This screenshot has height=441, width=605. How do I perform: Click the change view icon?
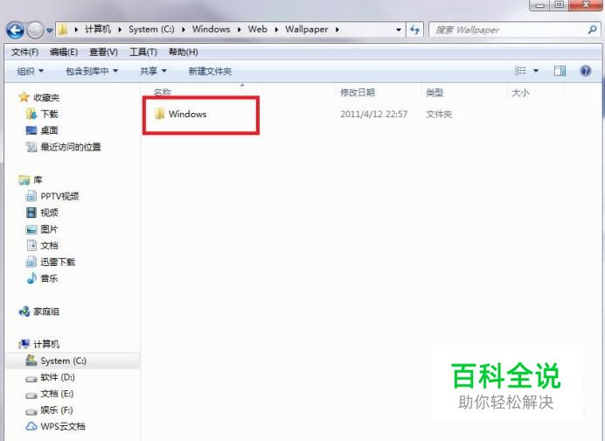click(520, 71)
